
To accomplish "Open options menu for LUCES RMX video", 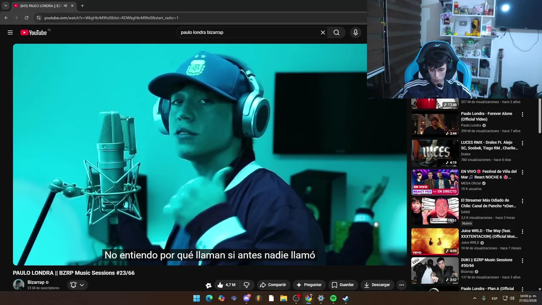I will (523, 143).
